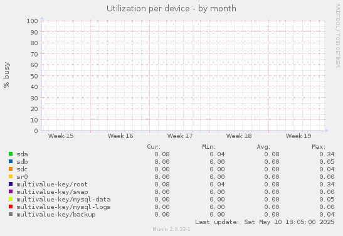Screen dimensions: 343x236
Task: Click the 'Min:' column header
Action: pos(209,147)
